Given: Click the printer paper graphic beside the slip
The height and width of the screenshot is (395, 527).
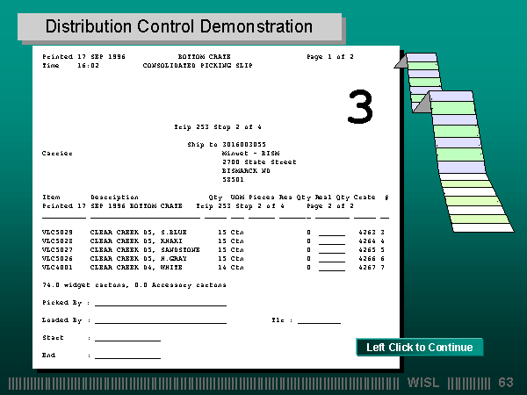Looking at the screenshot, I should (x=454, y=142).
